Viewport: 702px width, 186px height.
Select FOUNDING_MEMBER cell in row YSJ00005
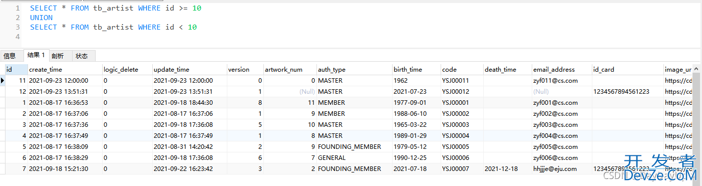click(354, 146)
